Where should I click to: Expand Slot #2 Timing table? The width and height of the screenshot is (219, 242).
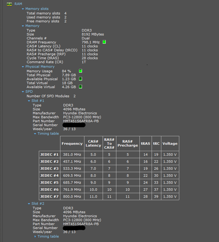pos(35,236)
